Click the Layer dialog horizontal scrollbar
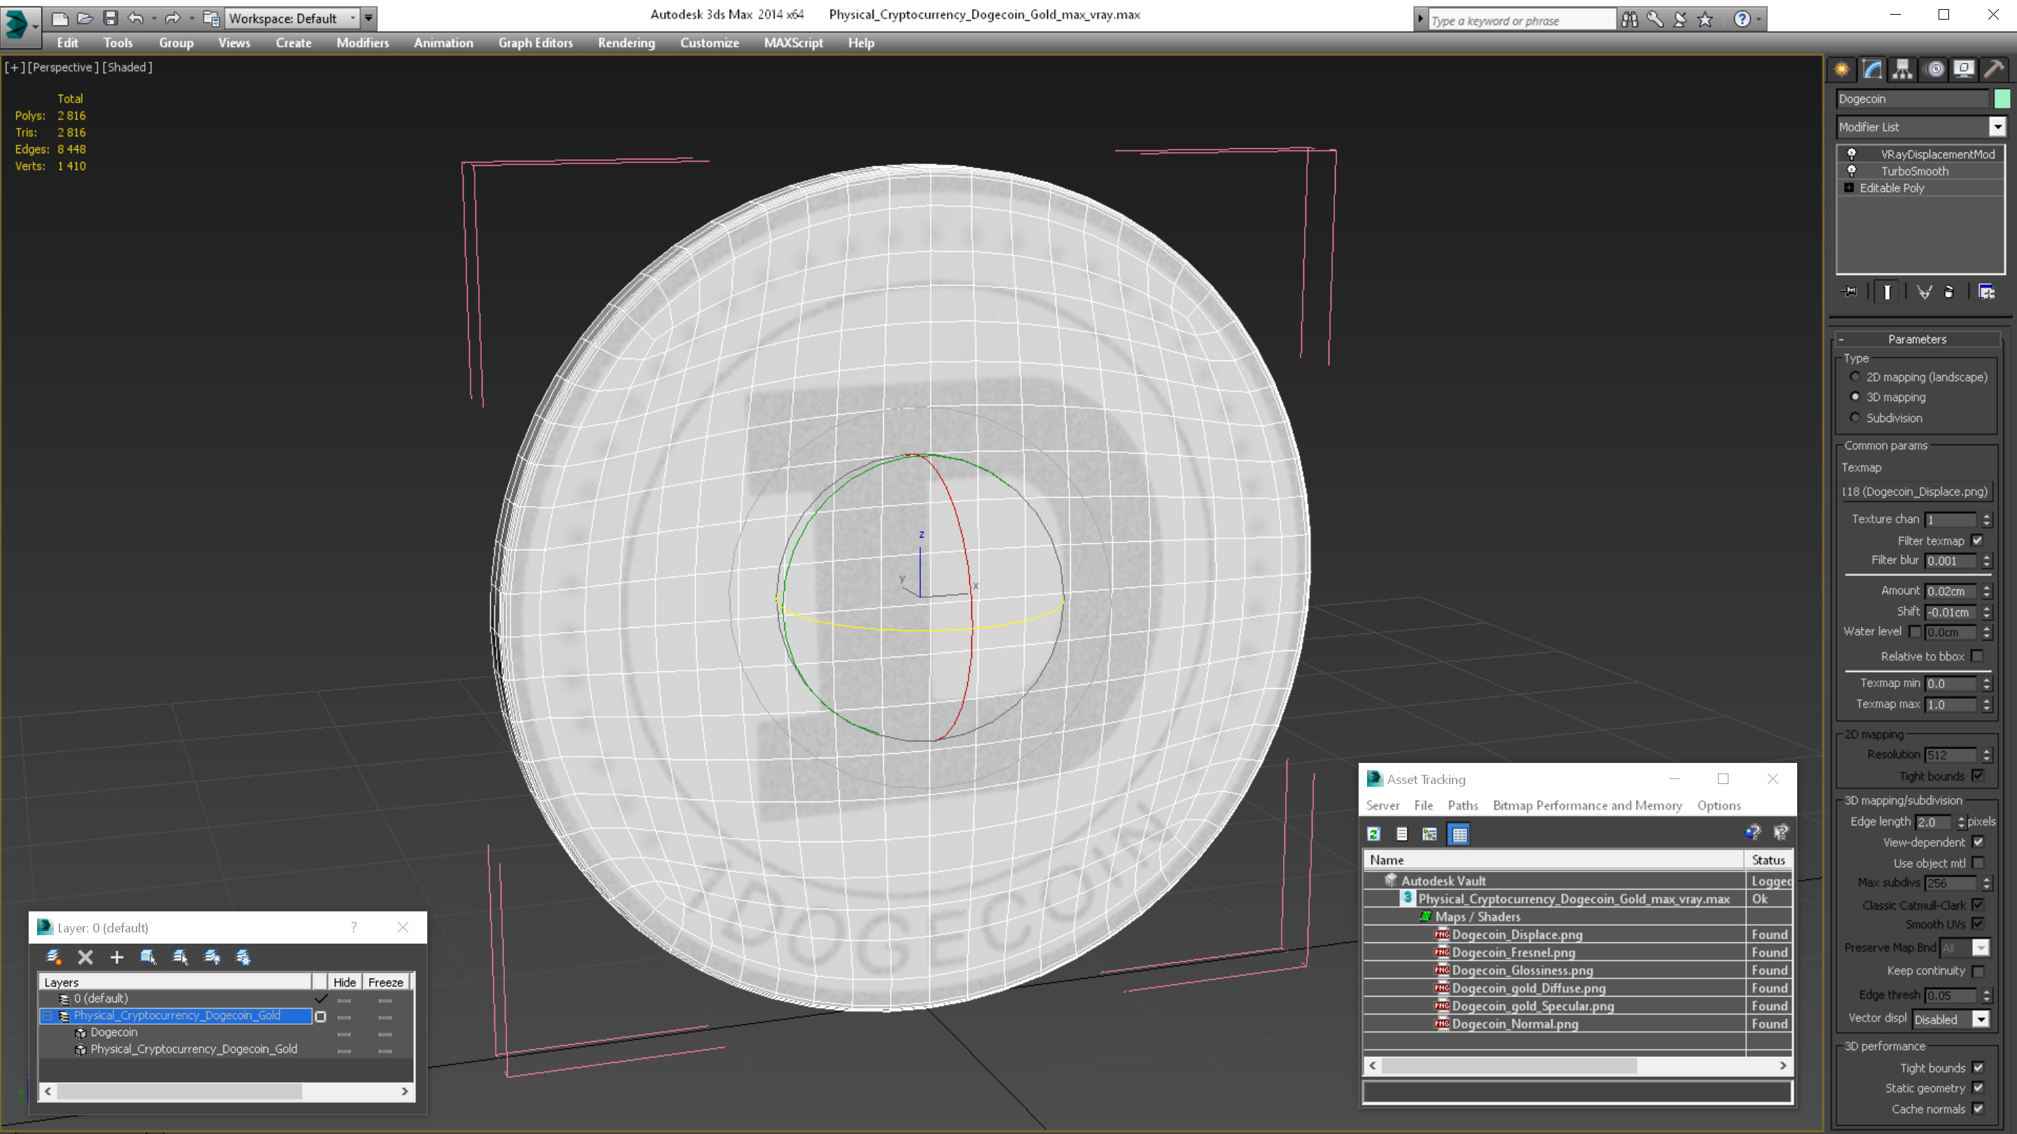 [226, 1091]
